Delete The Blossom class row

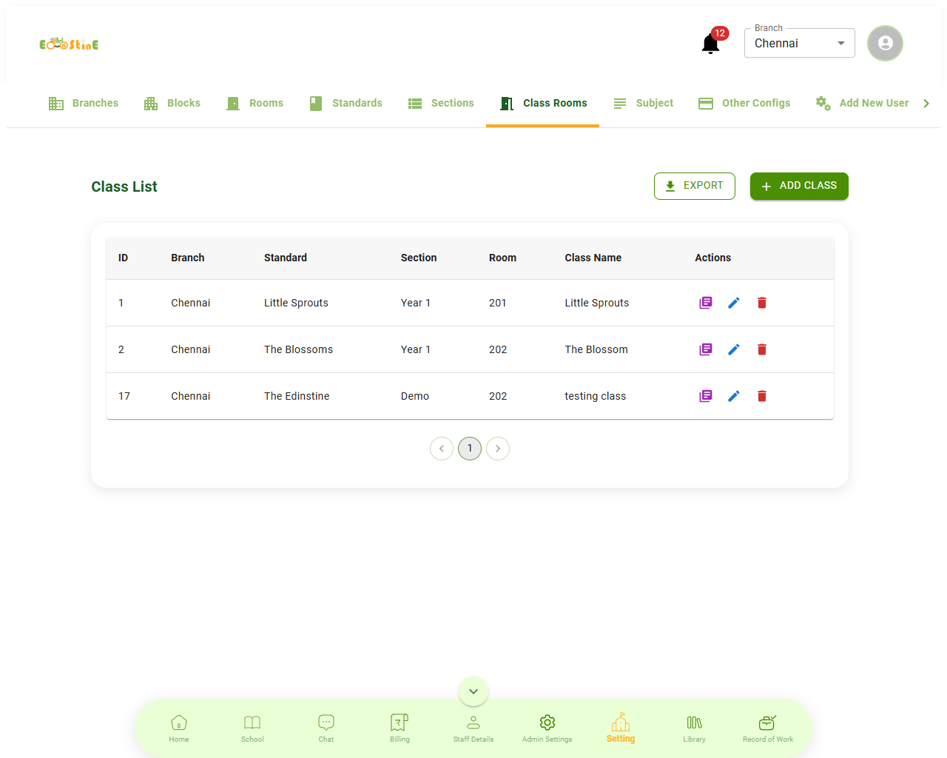coord(762,349)
